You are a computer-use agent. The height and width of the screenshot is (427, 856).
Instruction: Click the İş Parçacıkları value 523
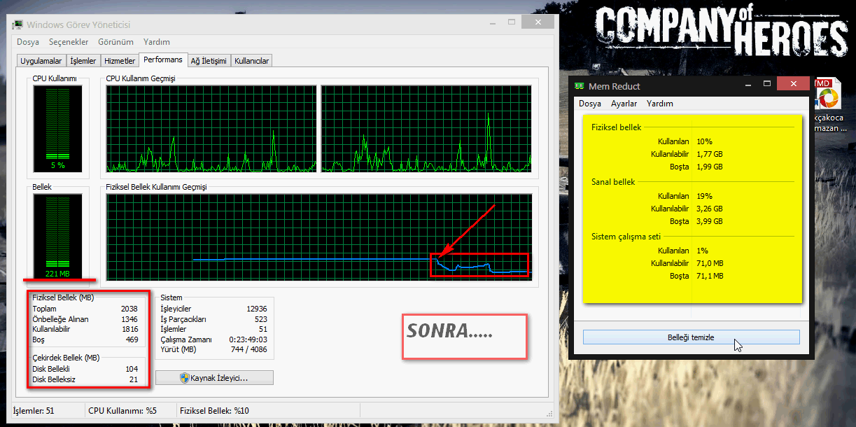click(x=260, y=319)
